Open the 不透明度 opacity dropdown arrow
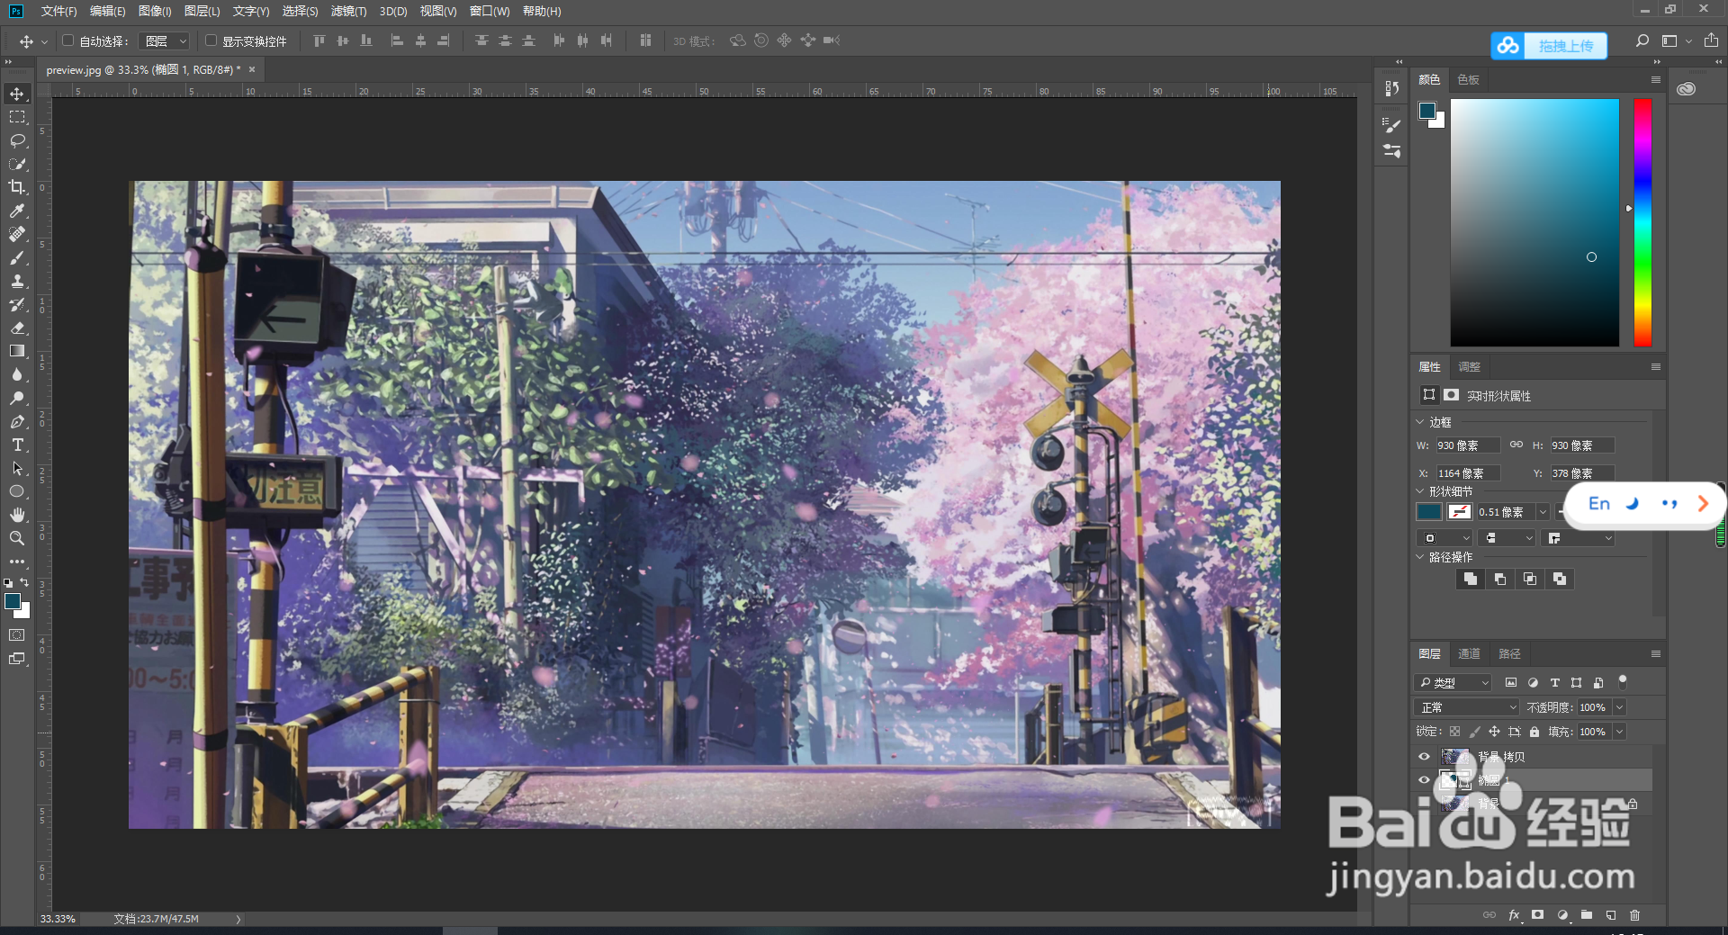The height and width of the screenshot is (935, 1728). coord(1619,707)
